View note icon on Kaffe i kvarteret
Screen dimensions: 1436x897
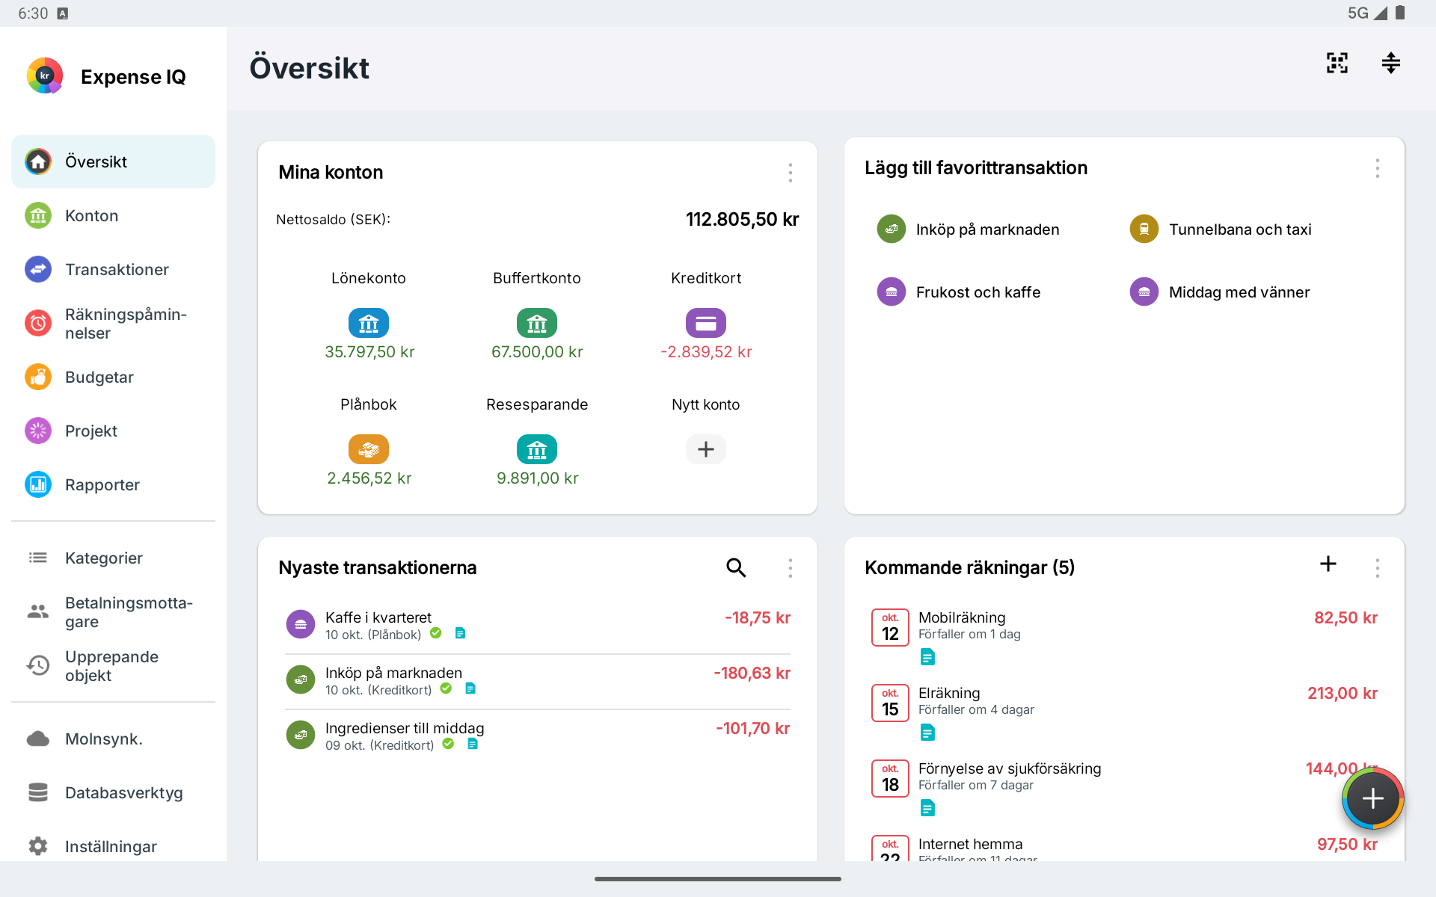461,633
